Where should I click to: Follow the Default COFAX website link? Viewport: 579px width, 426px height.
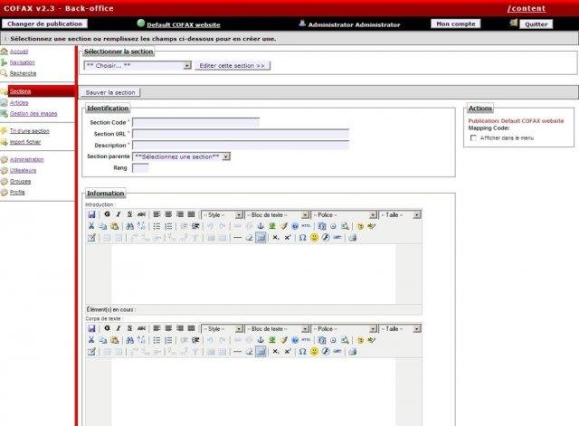pos(184,24)
